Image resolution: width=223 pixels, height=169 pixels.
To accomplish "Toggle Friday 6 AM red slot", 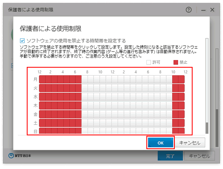I will (x=79, y=114).
